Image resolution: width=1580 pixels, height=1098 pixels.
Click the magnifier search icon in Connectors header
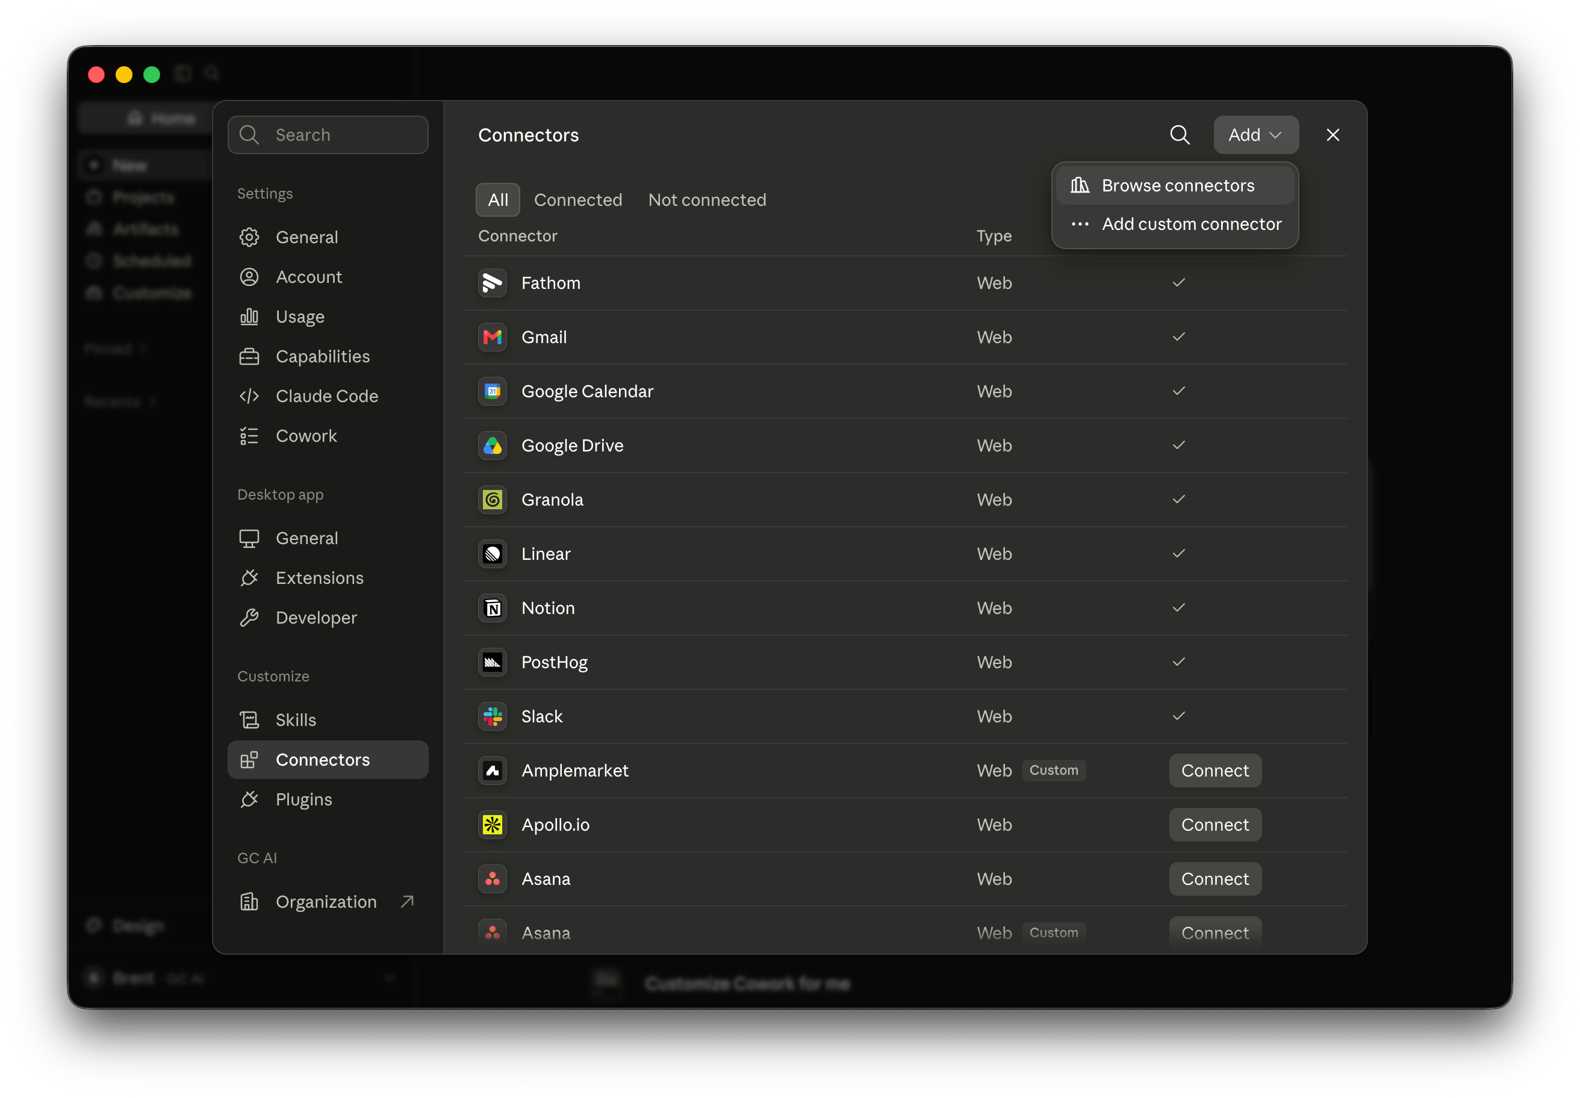[x=1180, y=135]
